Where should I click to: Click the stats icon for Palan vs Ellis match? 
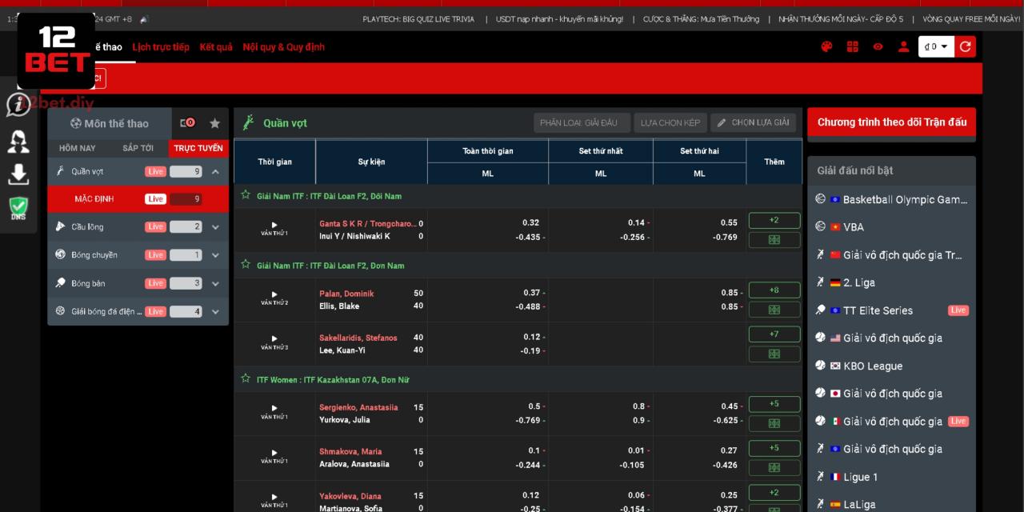[x=774, y=310]
